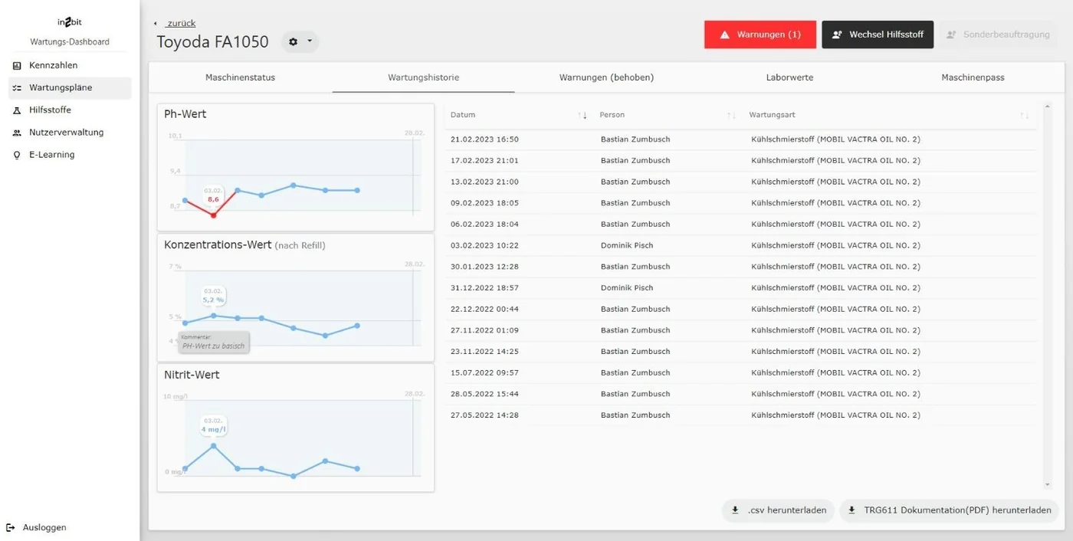Click the red 8,6 point on Ph-Wert chart
Screen dimensions: 1073x541
(213, 215)
